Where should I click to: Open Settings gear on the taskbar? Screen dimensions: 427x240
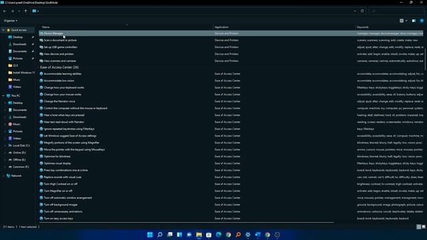248,235
